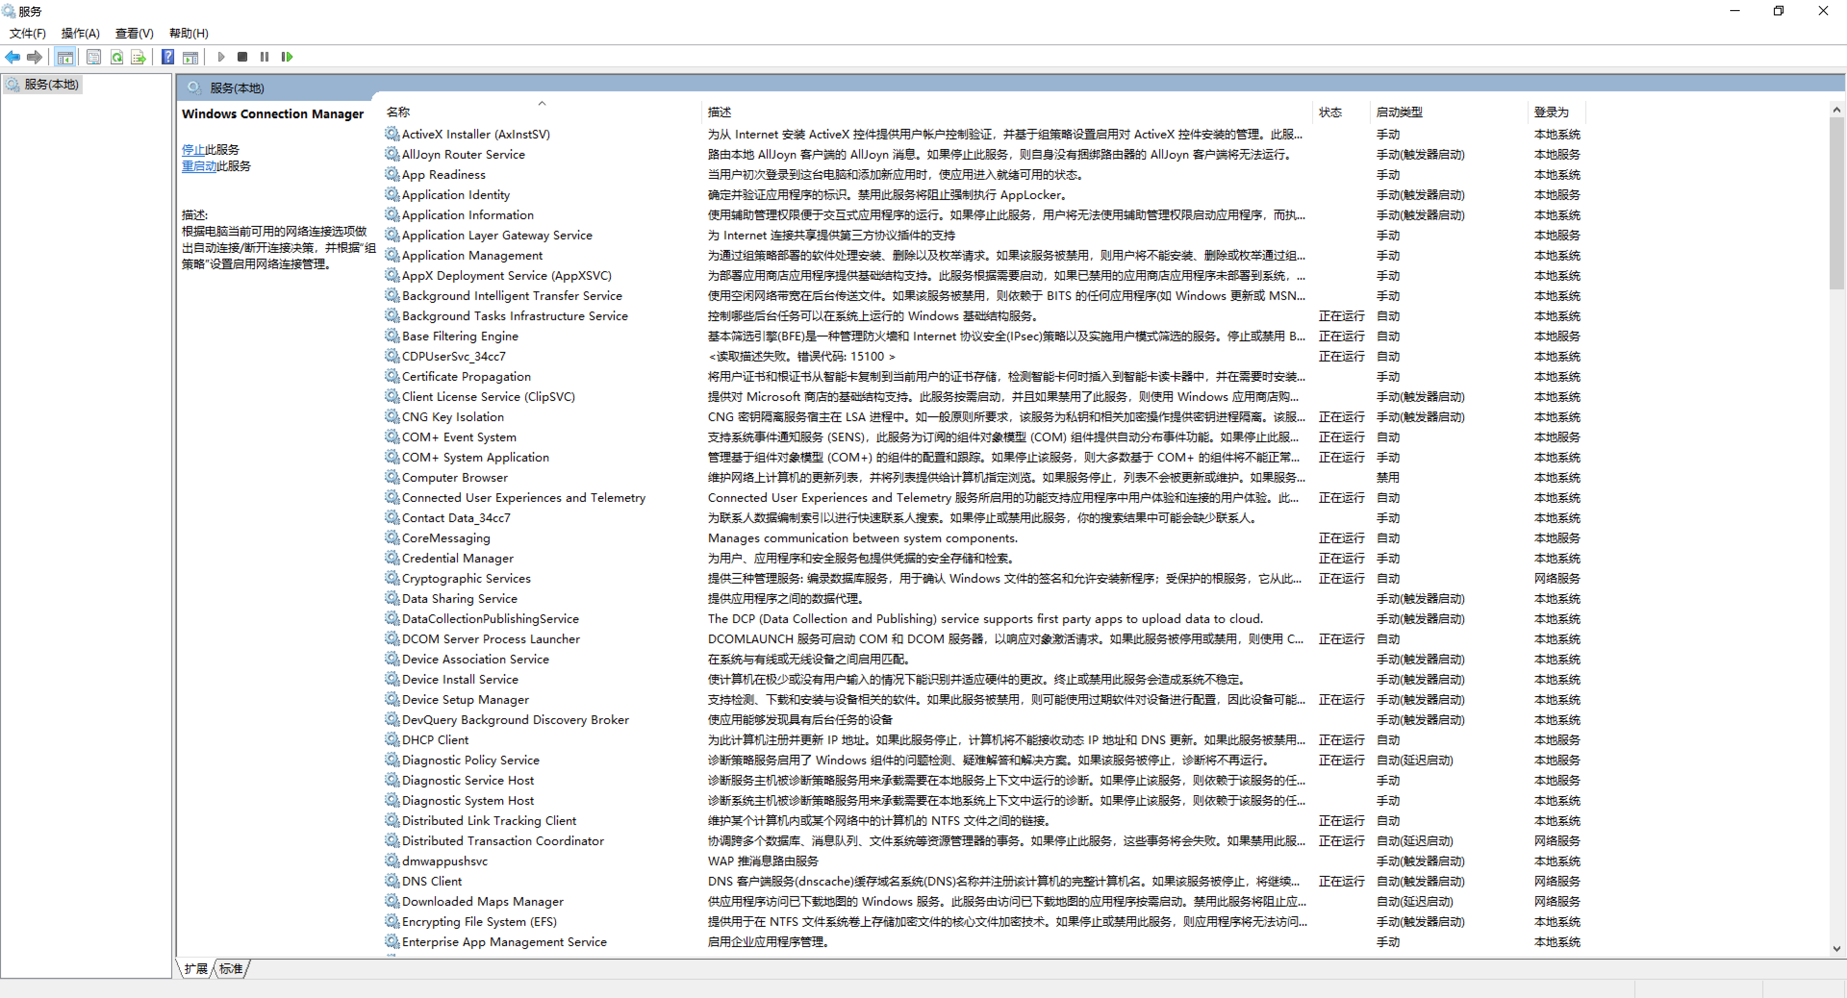
Task: Open the Properties toolbar icon
Action: pos(93,57)
